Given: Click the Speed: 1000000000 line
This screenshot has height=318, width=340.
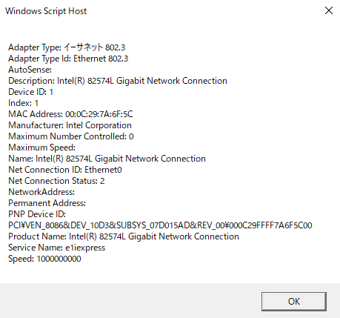Looking at the screenshot, I should pos(44,259).
